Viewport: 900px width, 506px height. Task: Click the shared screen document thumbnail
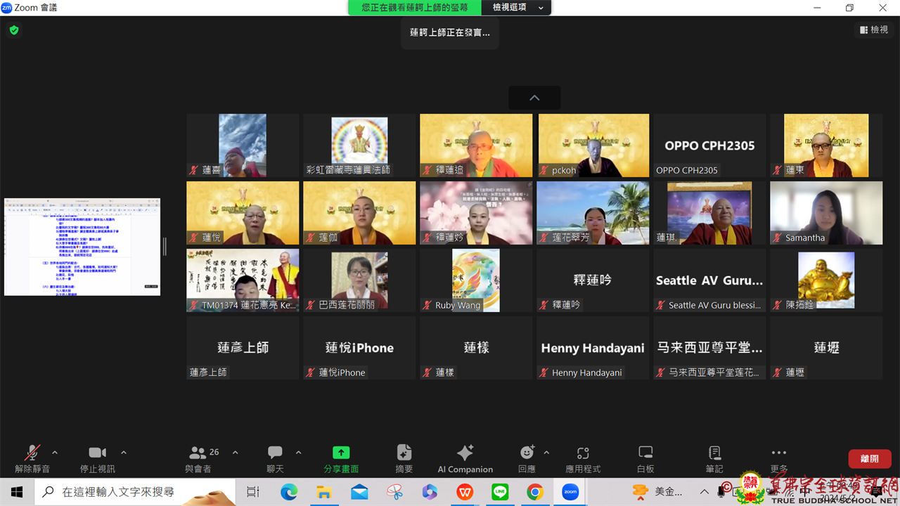(x=82, y=247)
